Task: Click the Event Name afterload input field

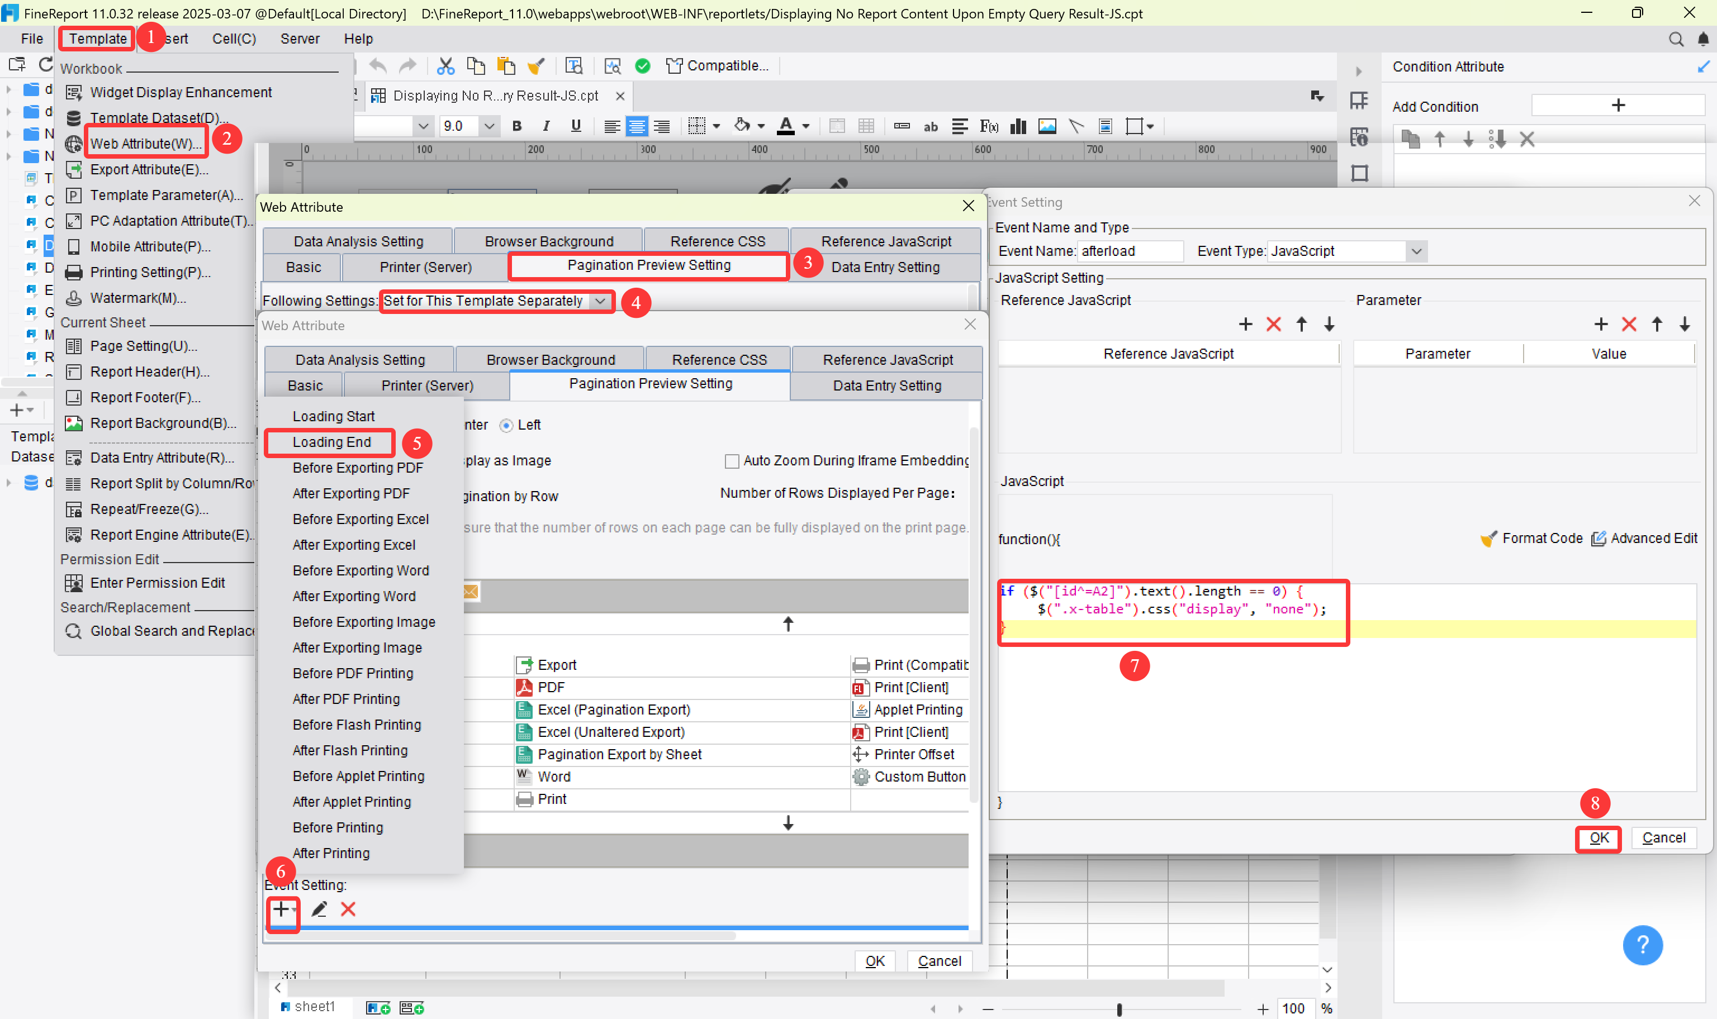Action: point(1130,251)
